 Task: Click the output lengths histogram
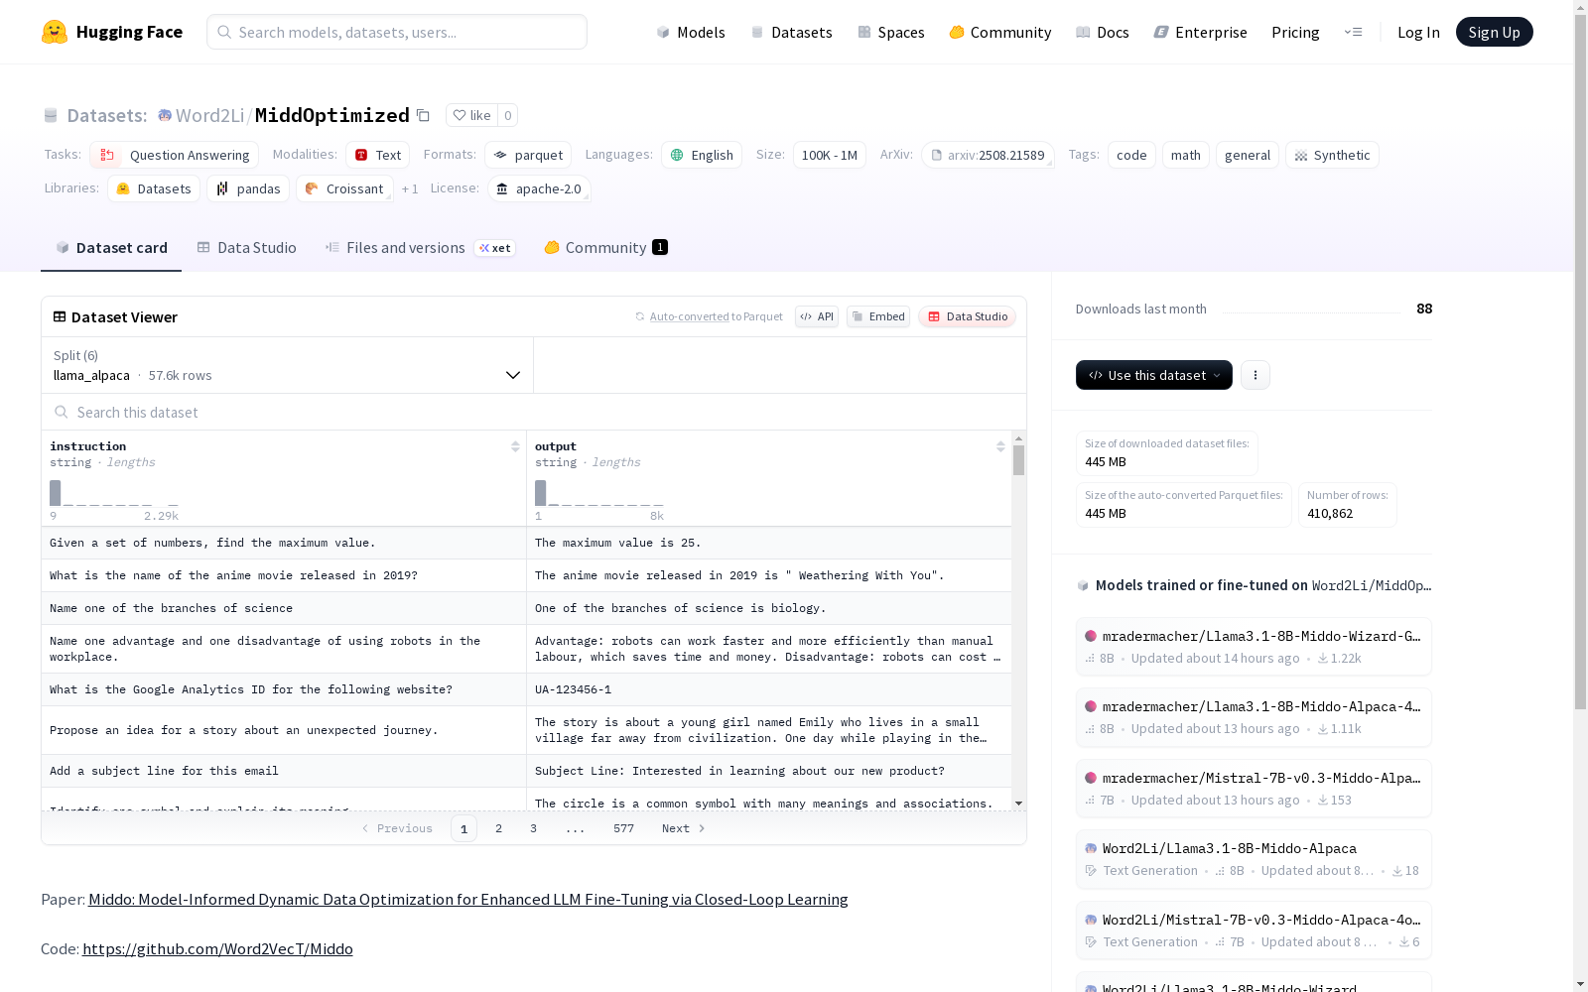point(599,494)
